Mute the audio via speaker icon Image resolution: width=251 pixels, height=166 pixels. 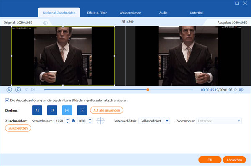(241, 90)
